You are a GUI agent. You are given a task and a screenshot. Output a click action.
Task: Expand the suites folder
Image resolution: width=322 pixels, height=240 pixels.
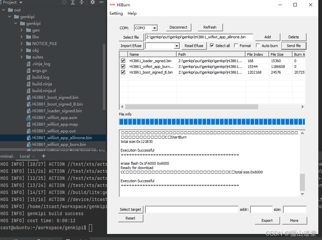[x=21, y=57]
